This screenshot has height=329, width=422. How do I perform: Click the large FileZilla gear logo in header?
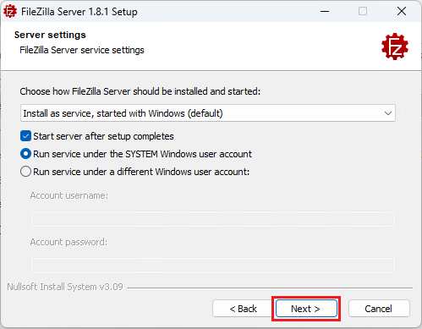coord(395,47)
